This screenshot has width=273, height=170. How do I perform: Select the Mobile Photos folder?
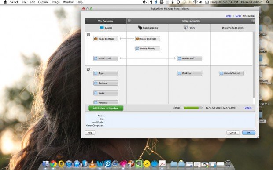click(148, 49)
